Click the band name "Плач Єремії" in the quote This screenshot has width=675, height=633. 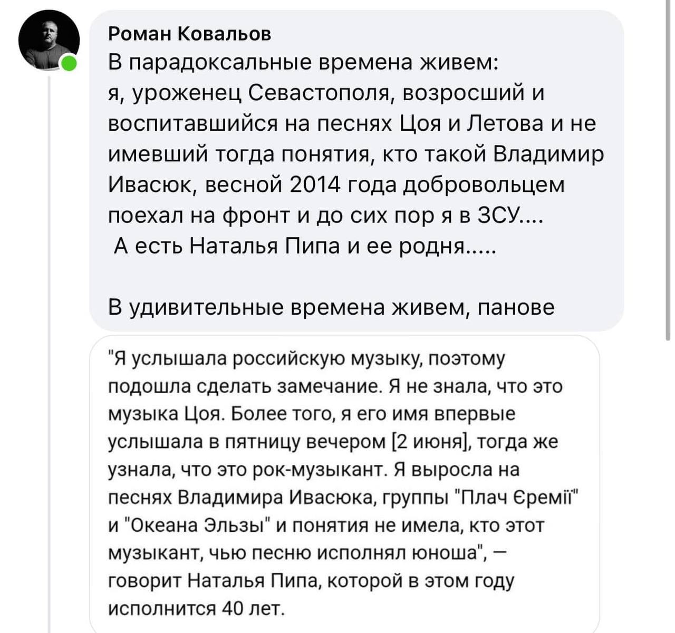click(522, 498)
